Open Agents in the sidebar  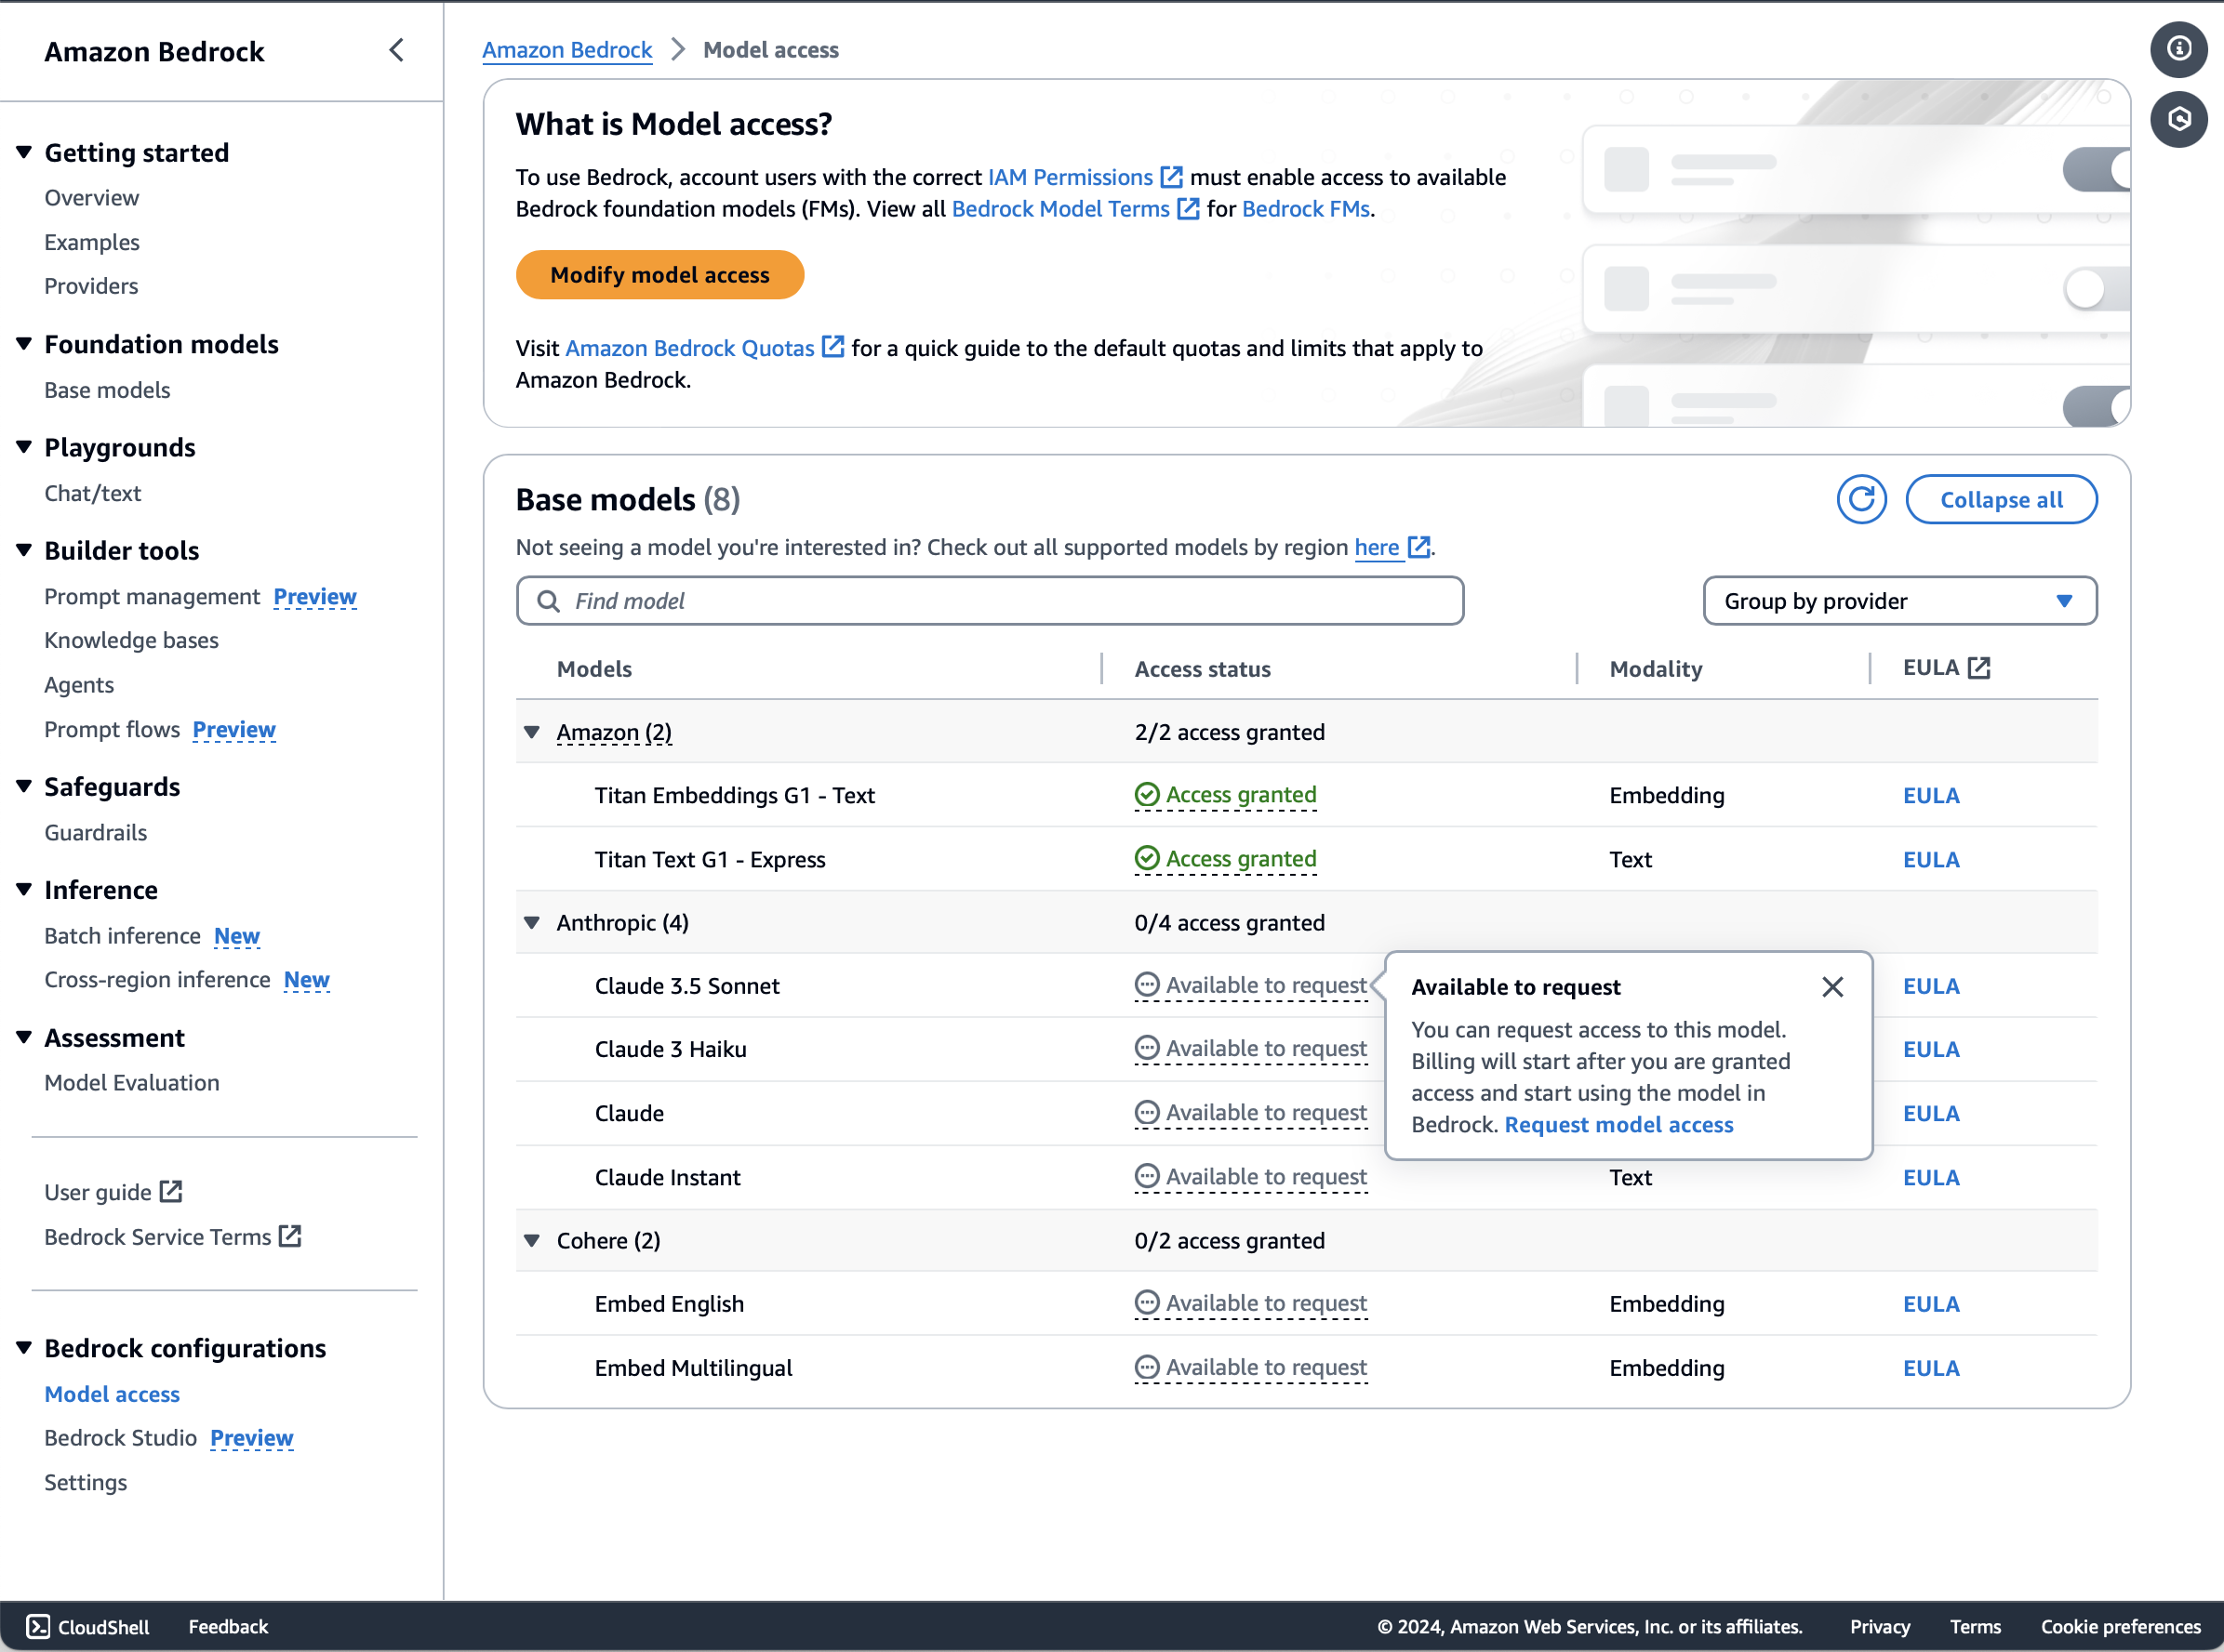79,684
